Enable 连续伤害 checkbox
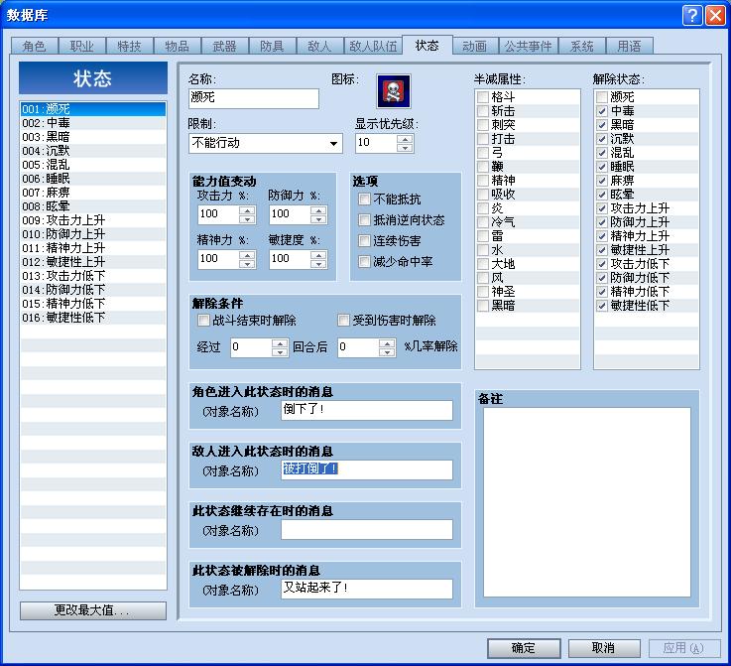Screen dimensions: 731x666 click(x=364, y=240)
